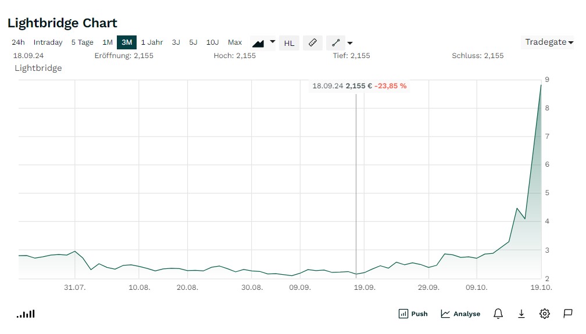The width and height of the screenshot is (586, 334).
Task: Click the Push notification button
Action: pos(413,314)
